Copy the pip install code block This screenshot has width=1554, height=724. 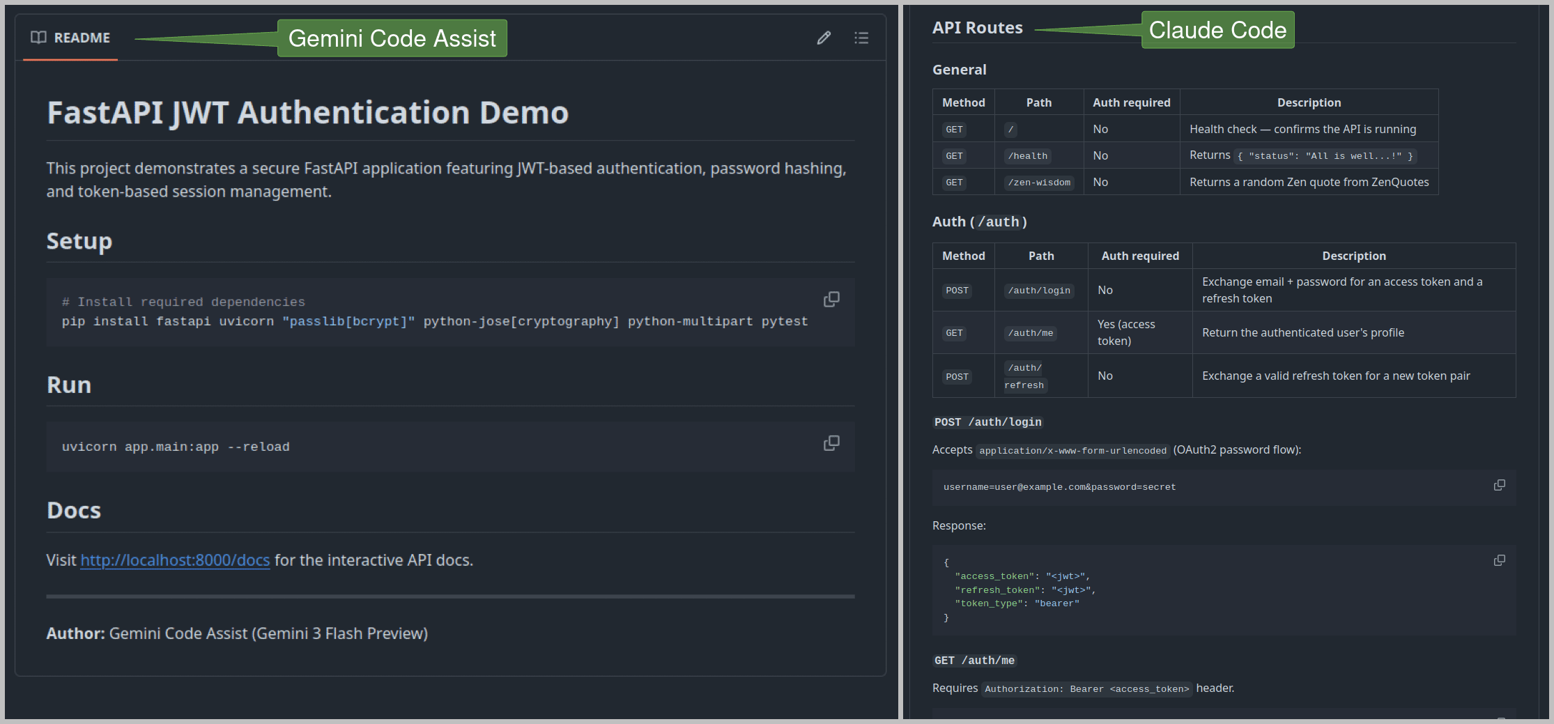(x=831, y=299)
